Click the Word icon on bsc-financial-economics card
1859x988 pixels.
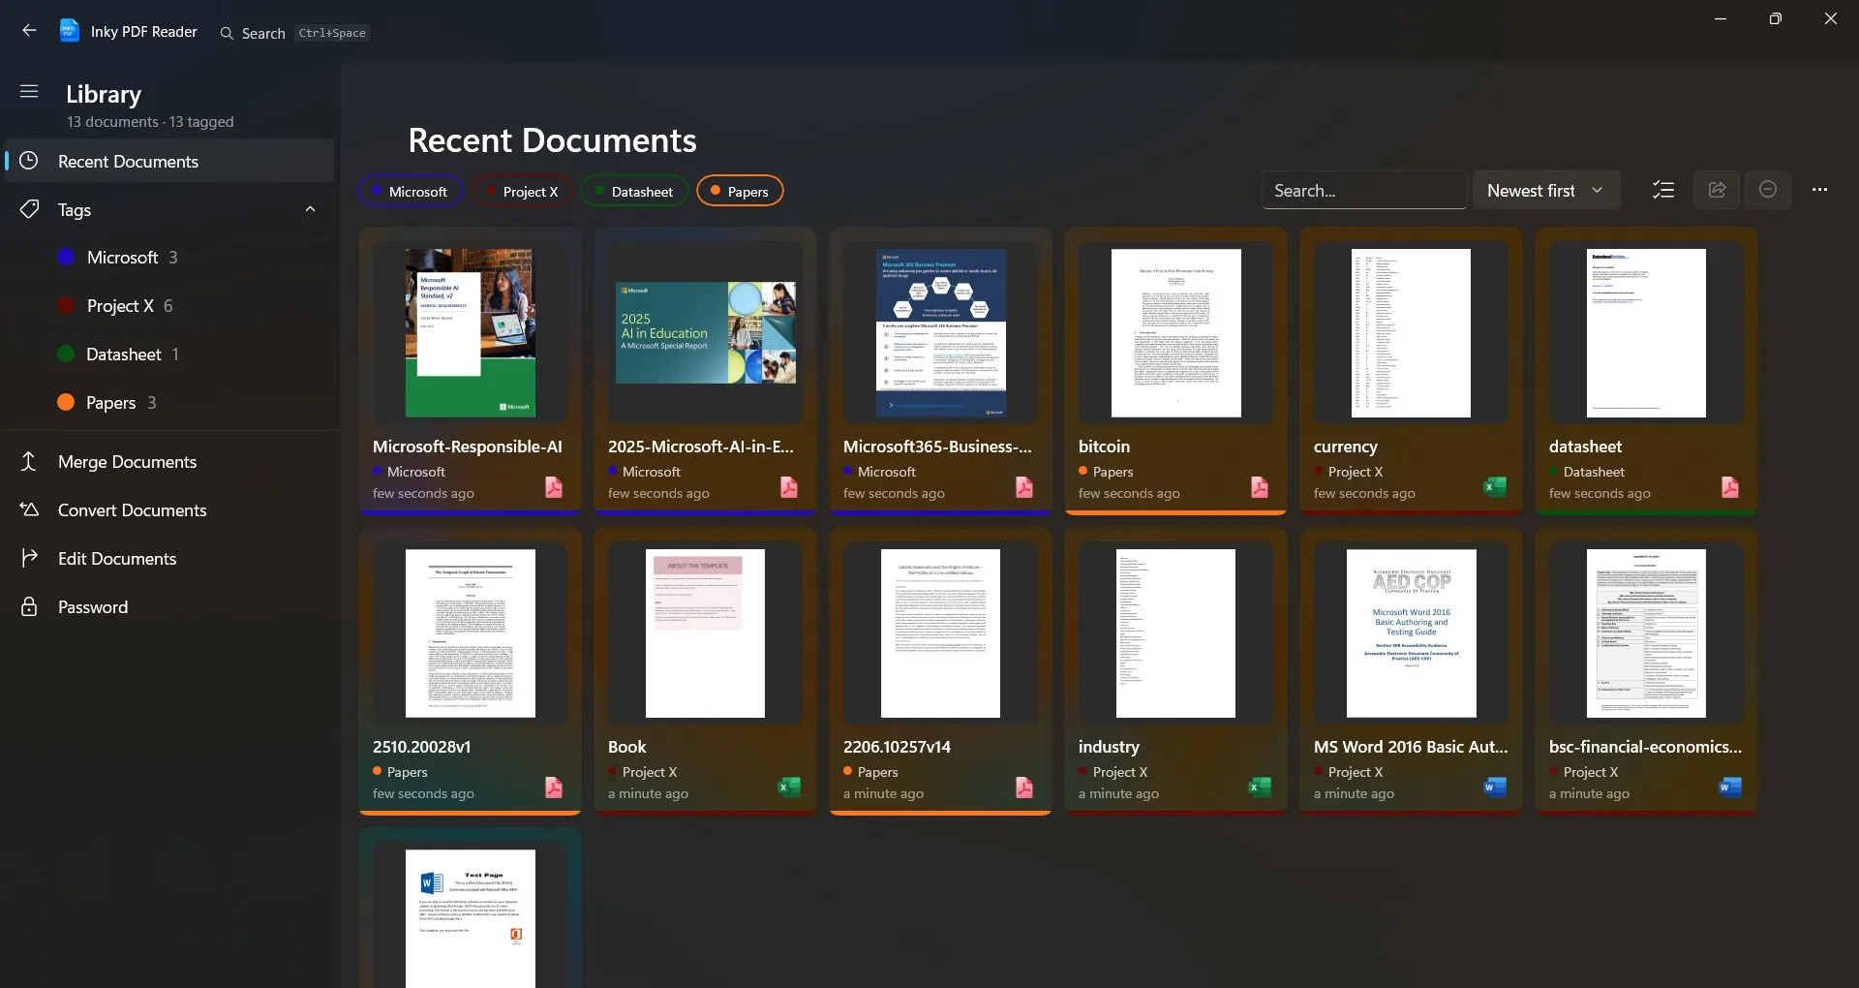[x=1730, y=787]
